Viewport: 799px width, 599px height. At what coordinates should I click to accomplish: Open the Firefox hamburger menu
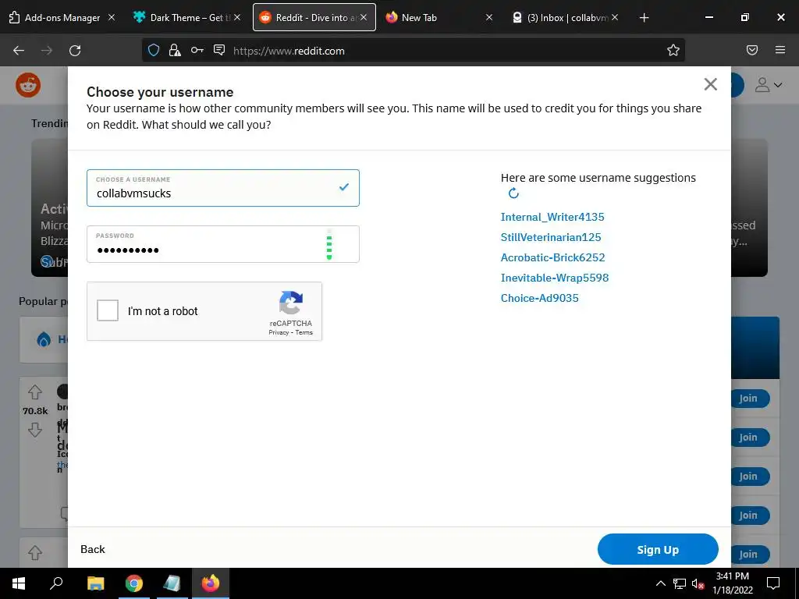tap(780, 50)
